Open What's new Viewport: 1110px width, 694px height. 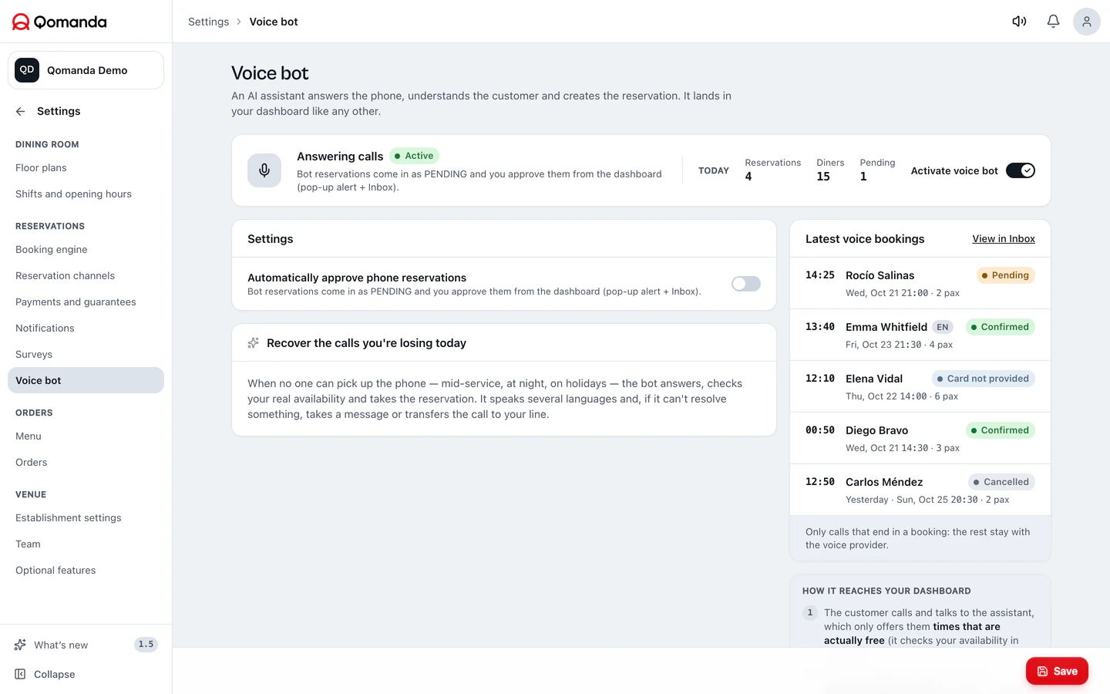(x=86, y=645)
